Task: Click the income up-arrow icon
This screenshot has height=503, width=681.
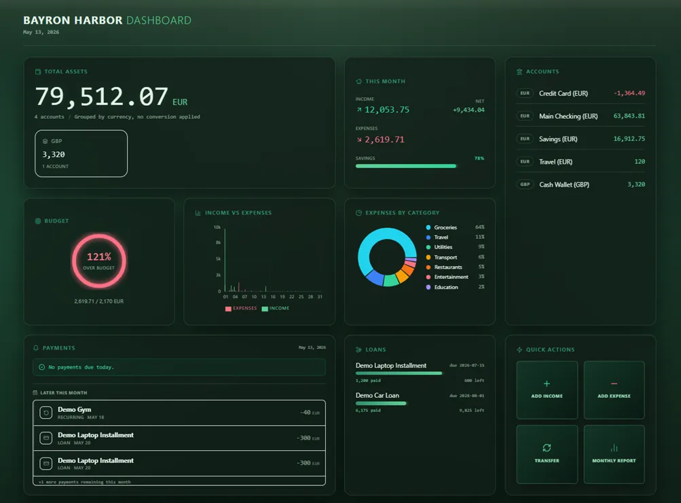Action: pyautogui.click(x=359, y=110)
